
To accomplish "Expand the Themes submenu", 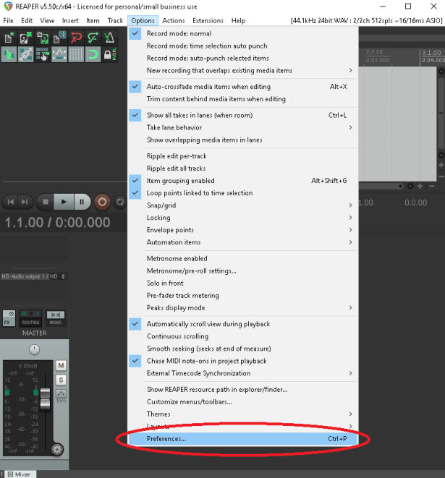I will pyautogui.click(x=158, y=414).
